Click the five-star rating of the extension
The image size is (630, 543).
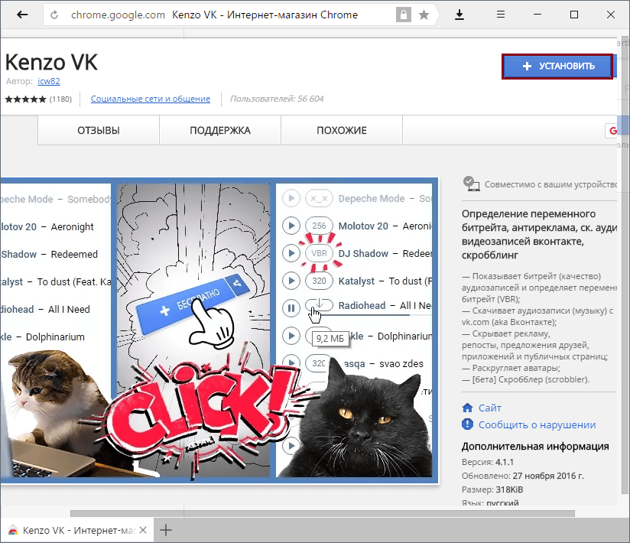pyautogui.click(x=26, y=99)
